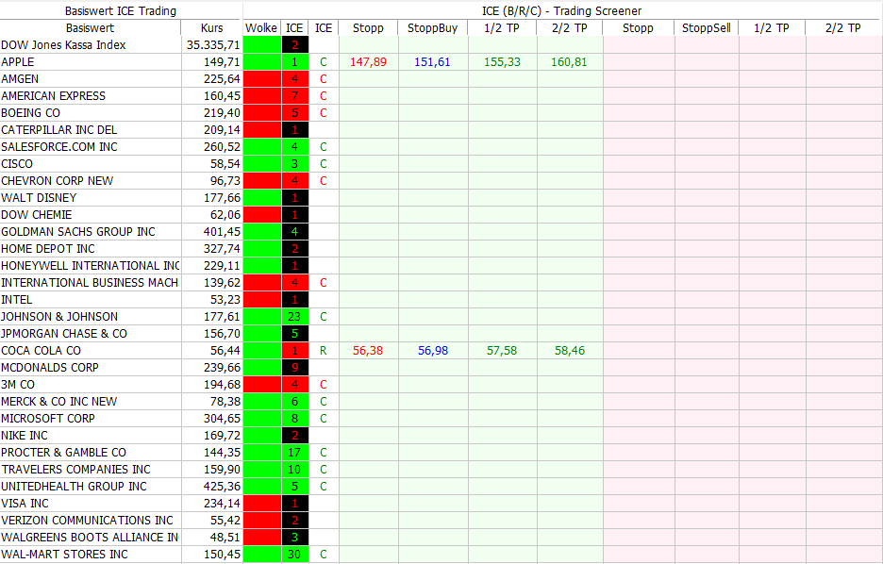Select Apple's 1/2 TP value 155,33
This screenshot has height=564, width=883.
tap(502, 62)
